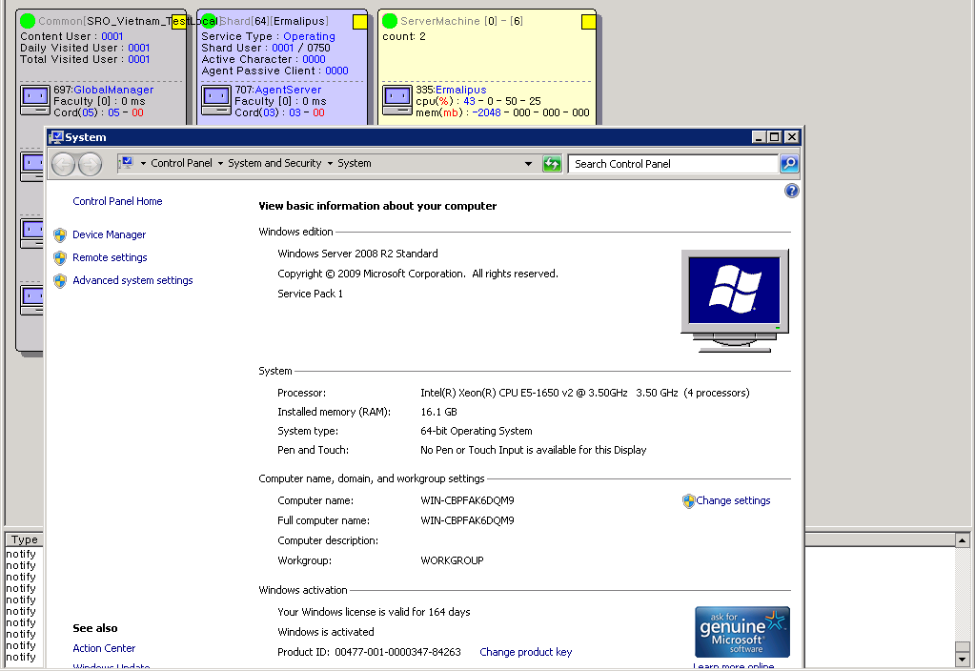Open dropdown arrow before Control Panel breadcrumb
Image resolution: width=975 pixels, height=671 pixels.
[143, 164]
